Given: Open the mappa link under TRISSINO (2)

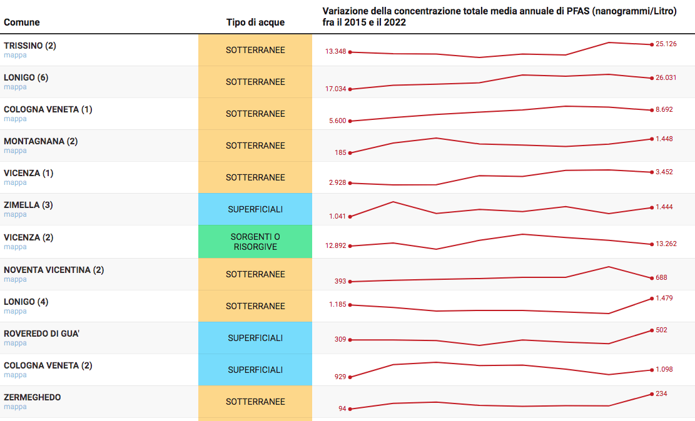Looking at the screenshot, I should (15, 55).
